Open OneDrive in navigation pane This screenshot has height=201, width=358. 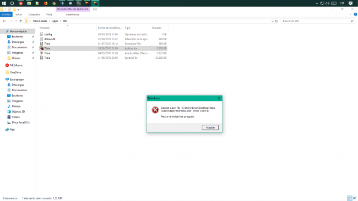coord(15,72)
